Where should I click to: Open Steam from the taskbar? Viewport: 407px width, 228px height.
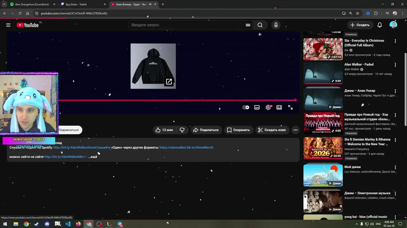37,224
